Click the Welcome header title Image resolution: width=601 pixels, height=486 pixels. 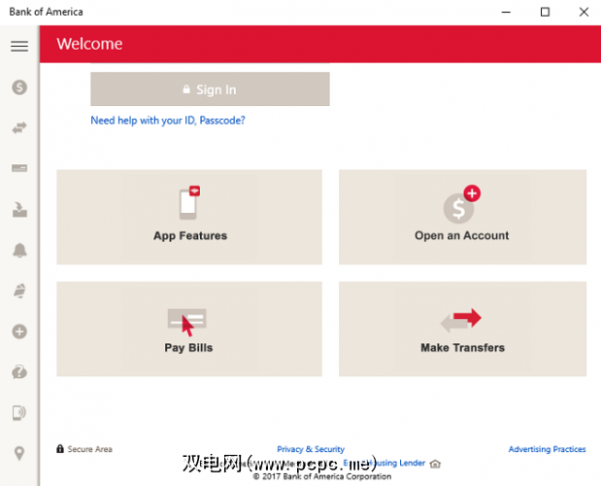tap(89, 44)
